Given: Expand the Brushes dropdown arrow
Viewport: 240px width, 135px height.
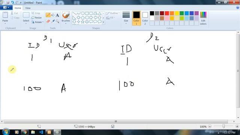Looking at the screenshot, I should click(66, 23).
